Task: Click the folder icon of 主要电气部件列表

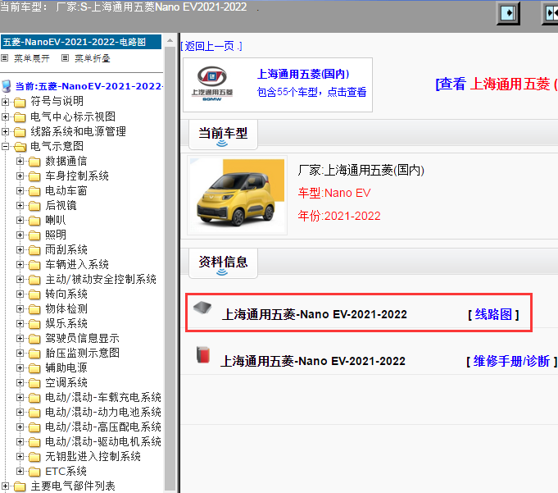Action: pyautogui.click(x=20, y=486)
